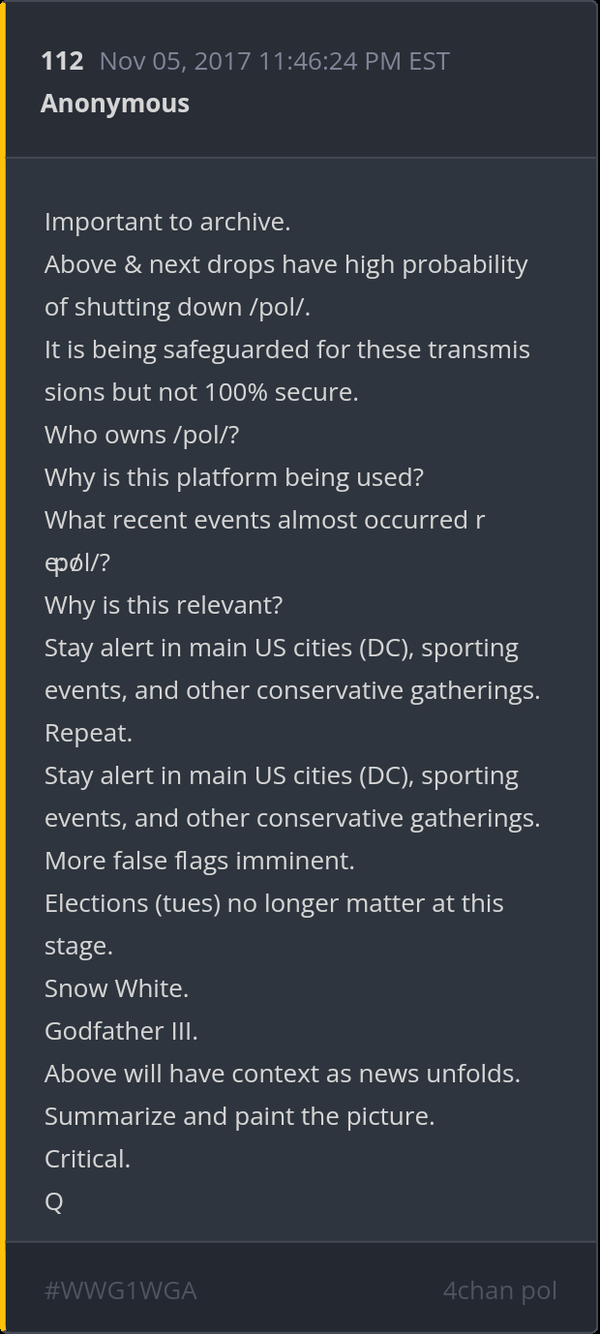Click the "Important to archive." line
600x1334 pixels.
(167, 222)
